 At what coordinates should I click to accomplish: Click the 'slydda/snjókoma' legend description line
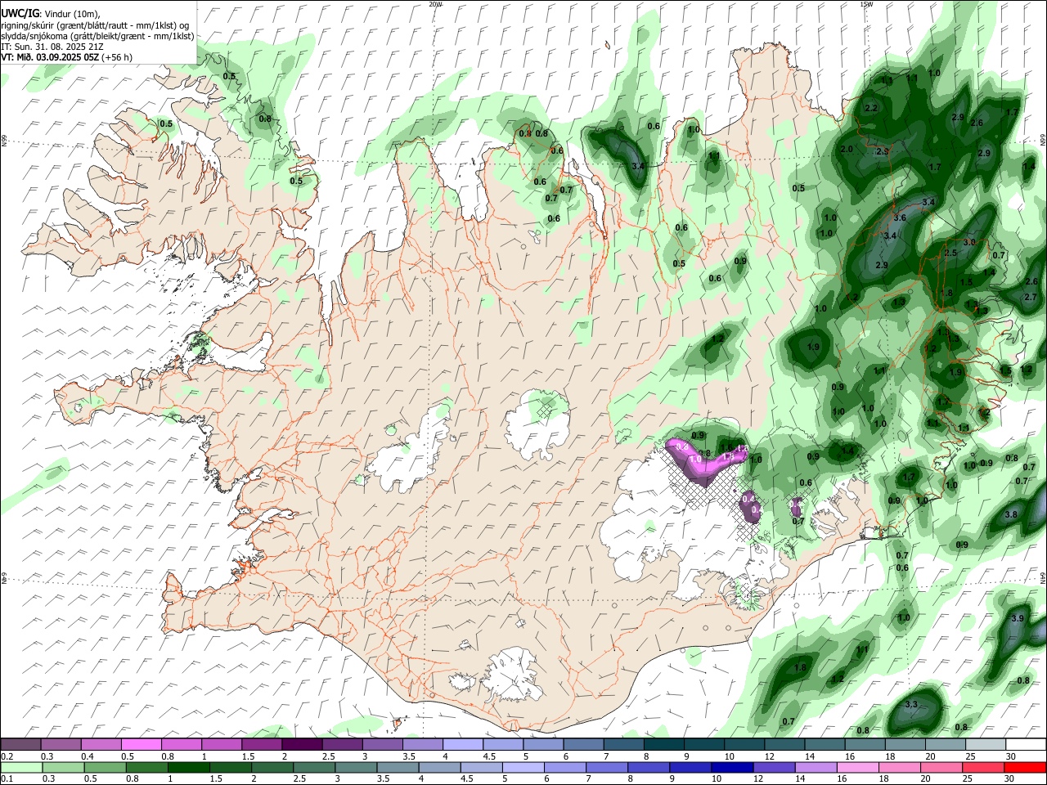click(97, 36)
